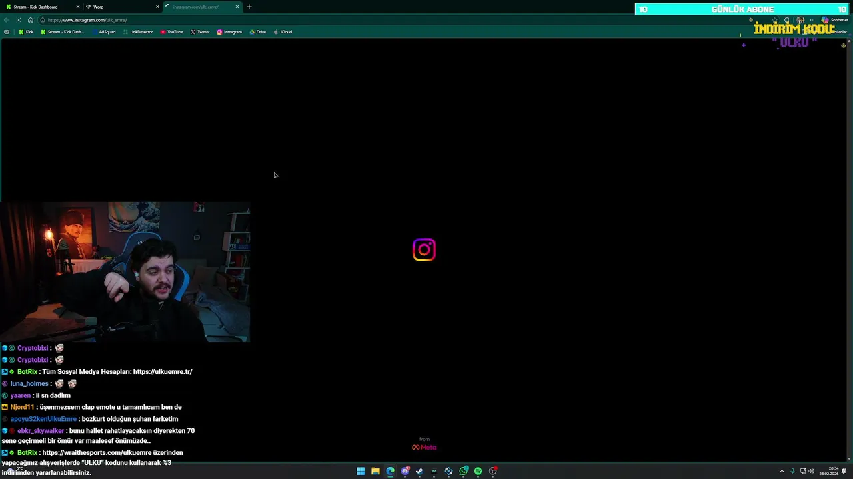
Task: Open WhatsApp from the taskbar
Action: 464,471
